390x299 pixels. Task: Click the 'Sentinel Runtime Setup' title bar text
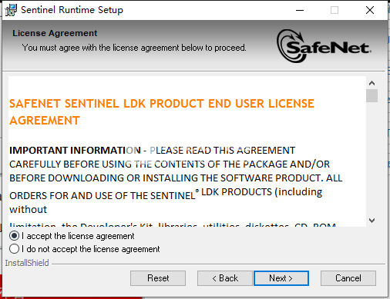(x=72, y=10)
